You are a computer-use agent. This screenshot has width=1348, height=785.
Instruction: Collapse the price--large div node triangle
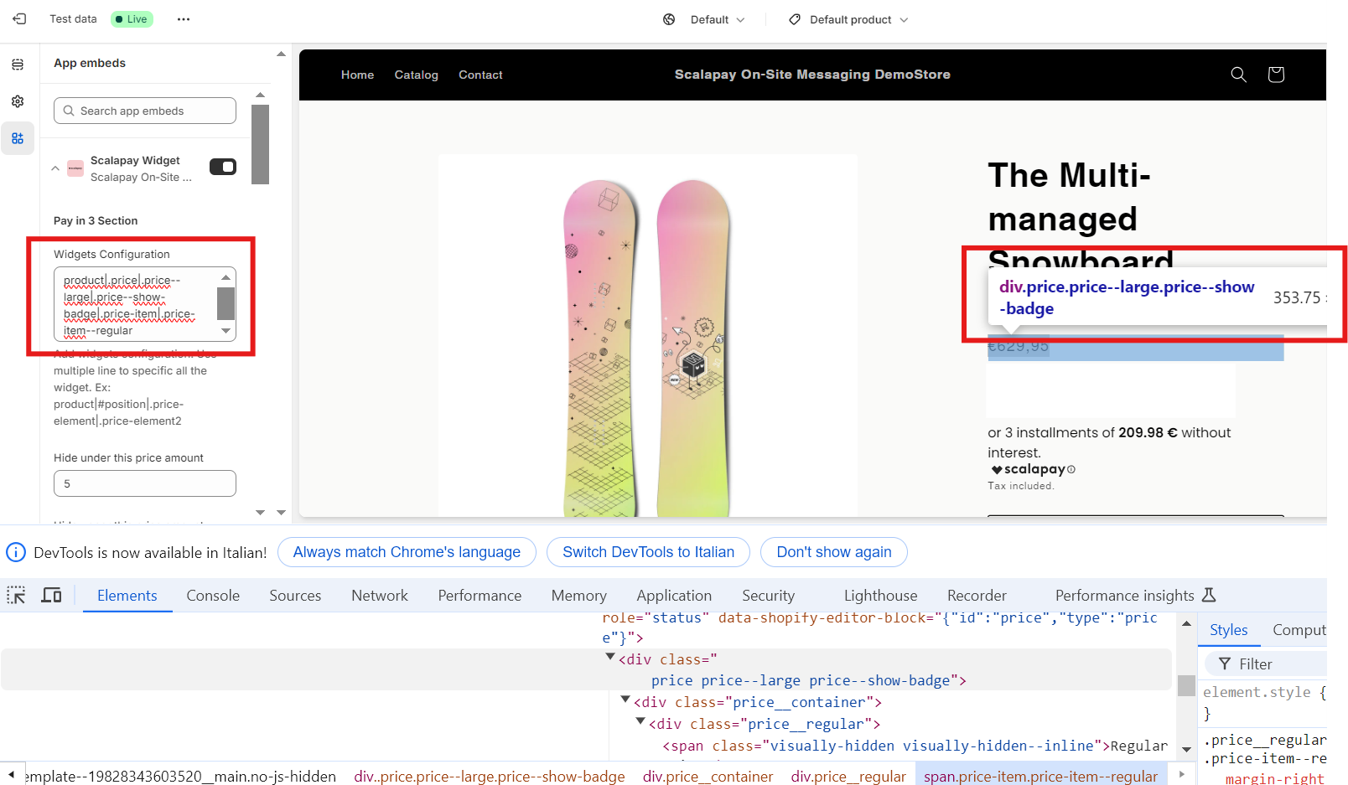tap(610, 658)
